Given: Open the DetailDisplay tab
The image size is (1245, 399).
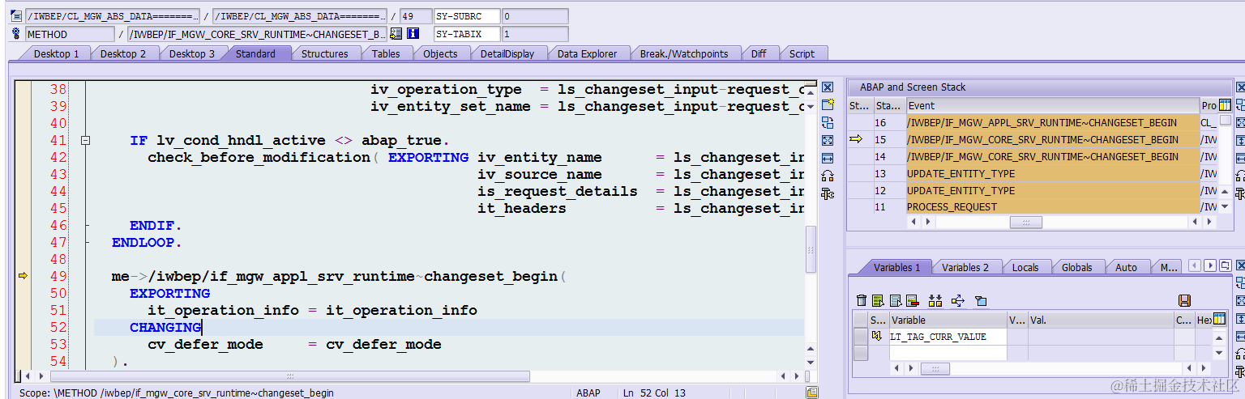Looking at the screenshot, I should tap(507, 53).
